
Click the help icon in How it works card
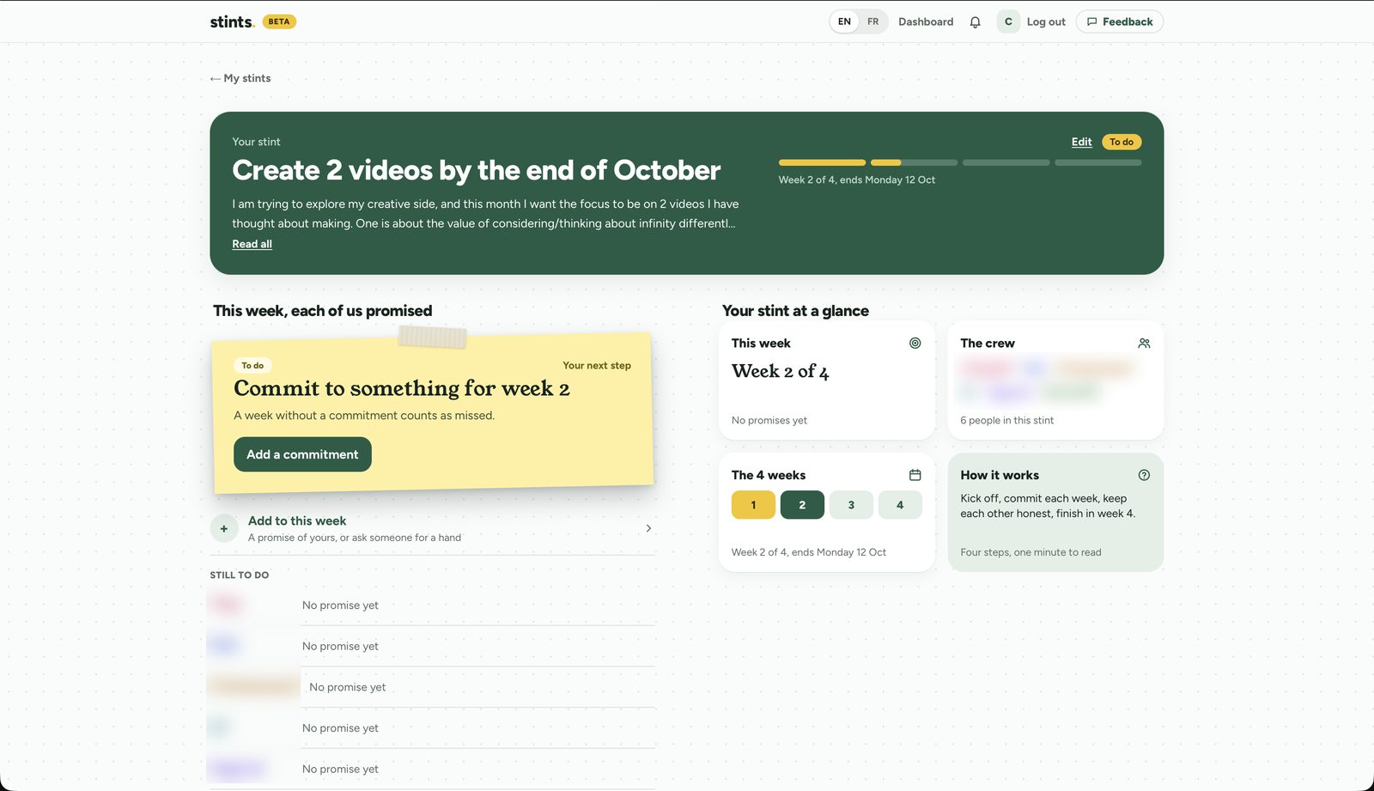point(1144,475)
